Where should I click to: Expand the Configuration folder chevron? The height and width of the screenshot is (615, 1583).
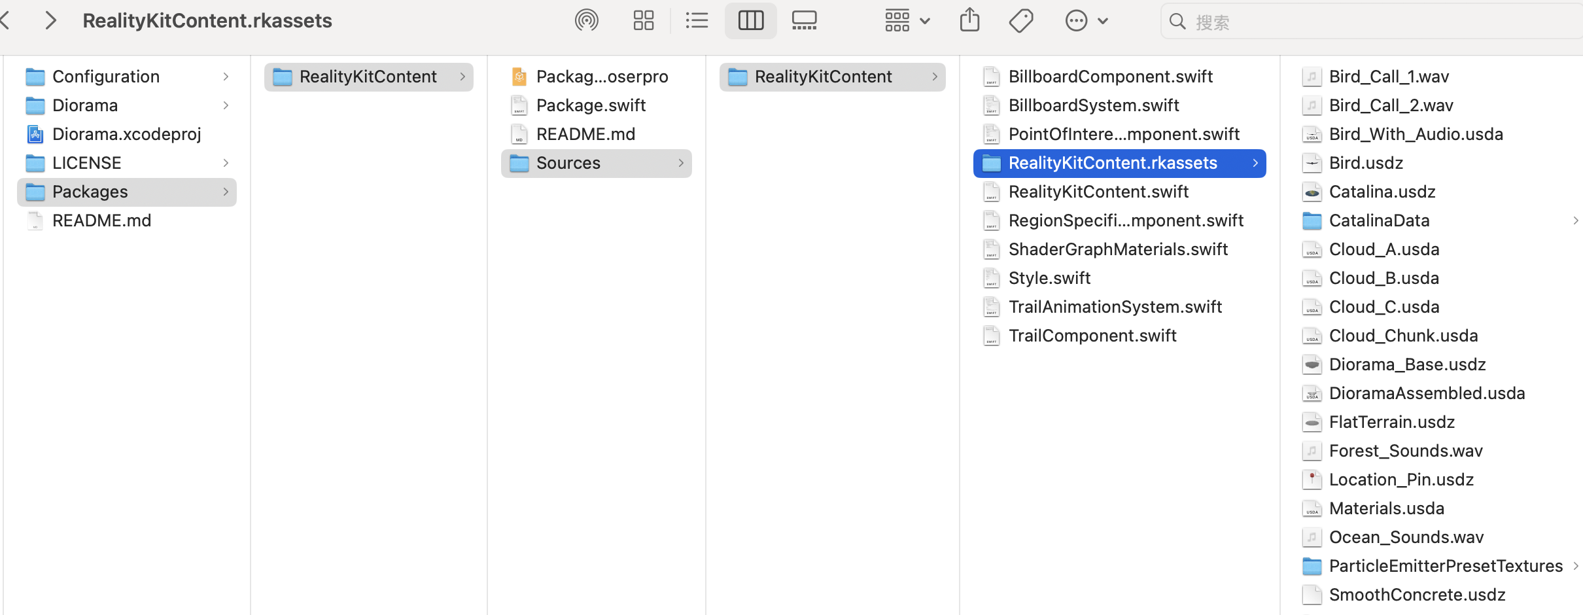tap(226, 77)
